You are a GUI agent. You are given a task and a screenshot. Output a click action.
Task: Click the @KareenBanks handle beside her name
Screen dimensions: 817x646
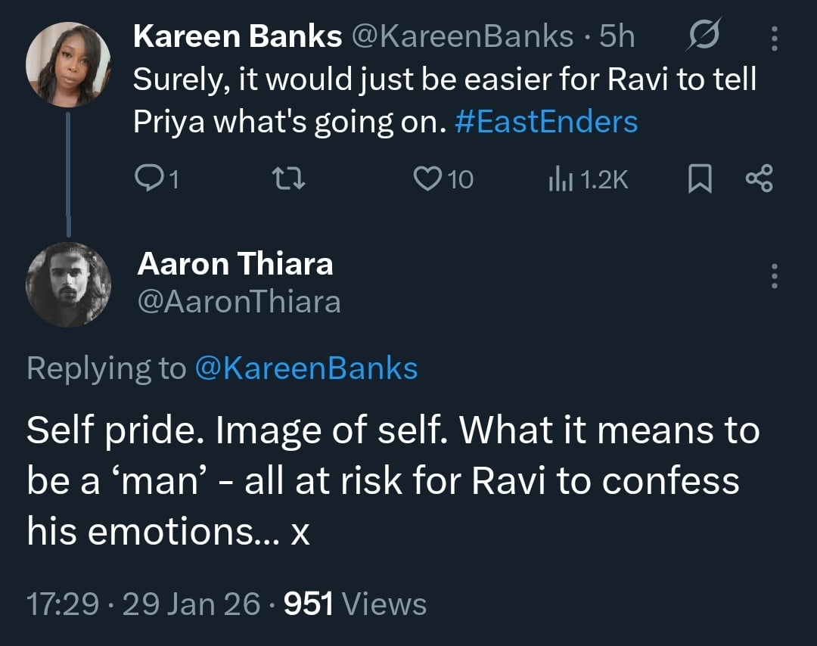coord(464,36)
